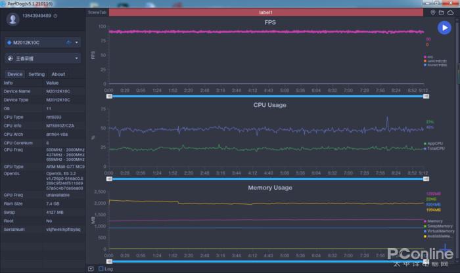Open the folder icon in the top bar

tap(441, 12)
